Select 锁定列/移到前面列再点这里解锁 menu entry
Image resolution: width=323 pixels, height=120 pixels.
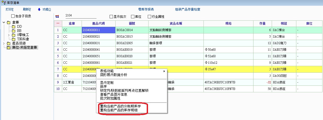124,90
